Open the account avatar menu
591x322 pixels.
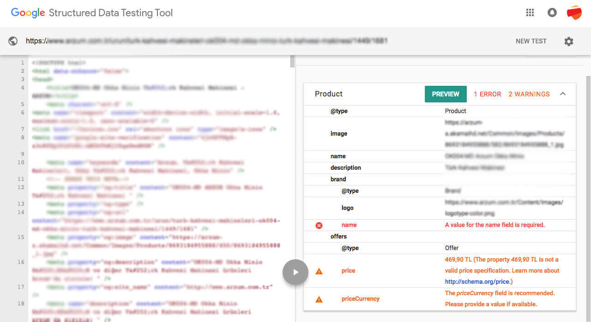tap(574, 13)
